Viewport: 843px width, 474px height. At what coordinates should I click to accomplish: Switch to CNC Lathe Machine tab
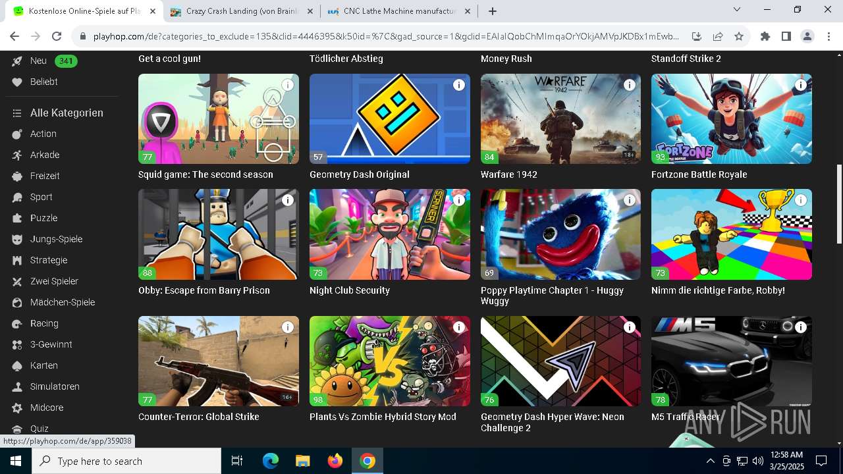pyautogui.click(x=400, y=11)
